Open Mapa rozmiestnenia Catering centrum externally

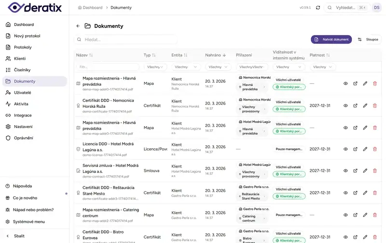(356, 215)
